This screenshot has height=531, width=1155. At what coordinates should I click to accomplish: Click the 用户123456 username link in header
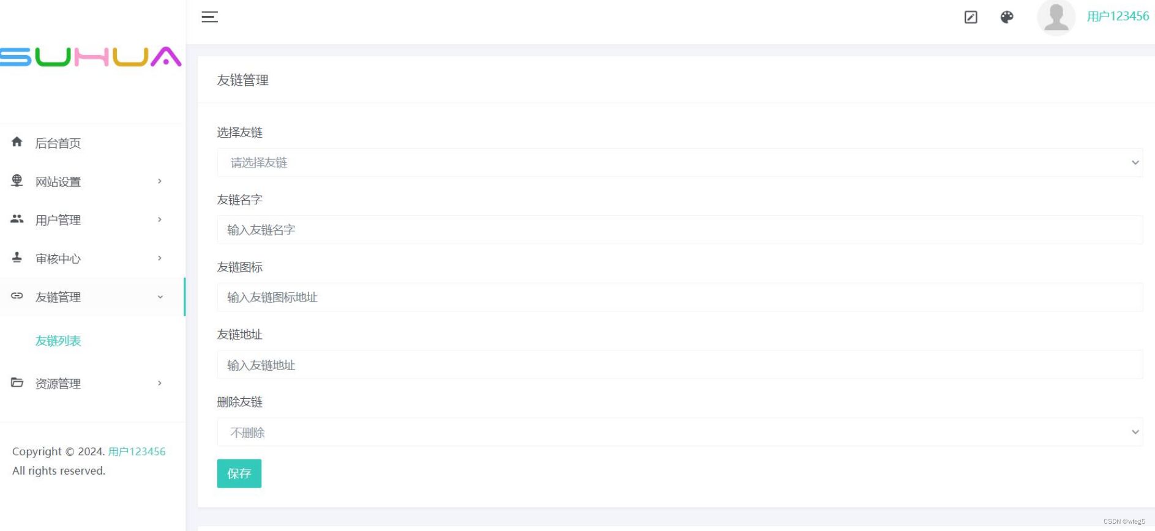click(x=1118, y=17)
